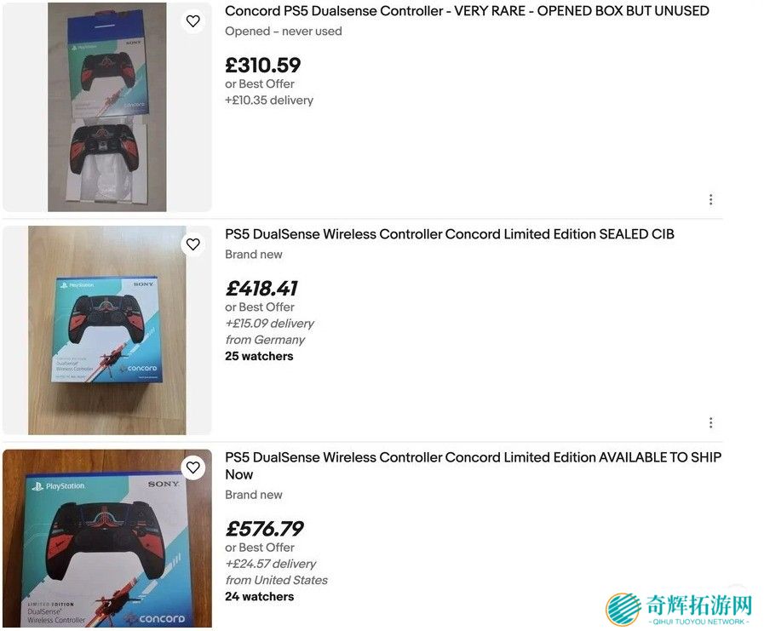
Task: Open three-dot menu on the SEALED CIB listing
Action: (x=710, y=422)
